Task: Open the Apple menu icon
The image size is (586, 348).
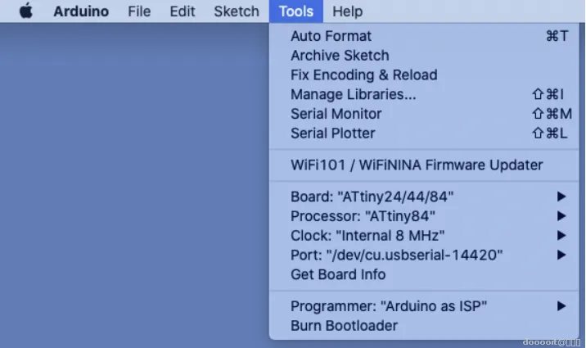Action: coord(26,11)
